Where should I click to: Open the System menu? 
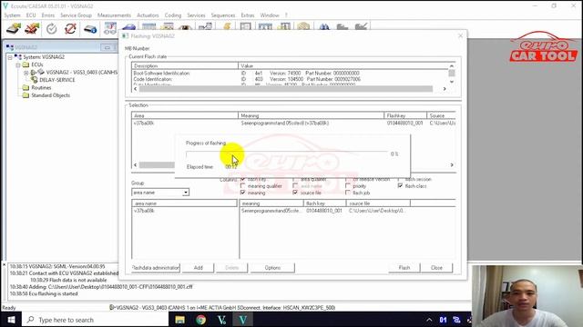pyautogui.click(x=12, y=15)
